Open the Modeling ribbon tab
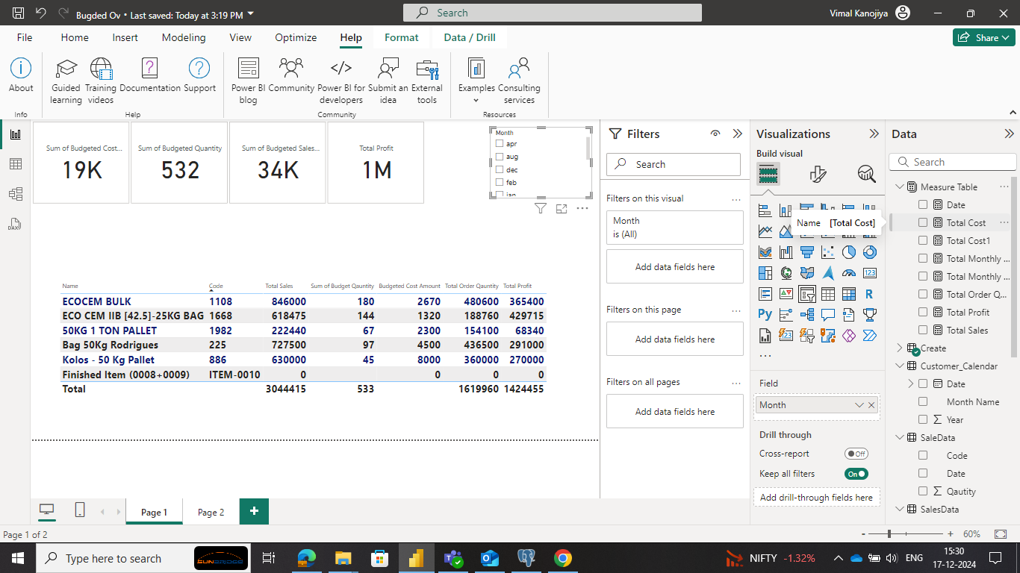The width and height of the screenshot is (1020, 573). (x=184, y=37)
